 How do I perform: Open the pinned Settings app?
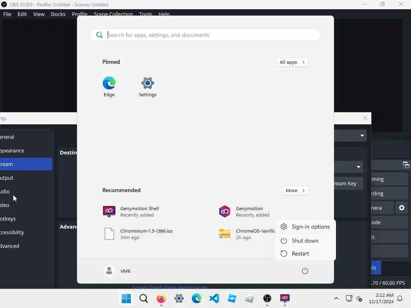[148, 87]
